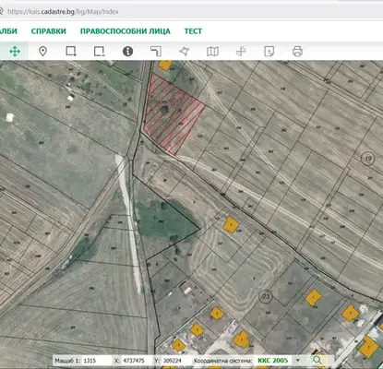
Task: Edit the map scale field showing 1315
Action: click(x=96, y=361)
